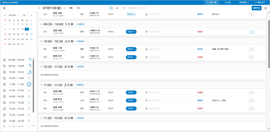Switch to the 日 (day) view
270x132 pixels.
[x=111, y=8]
